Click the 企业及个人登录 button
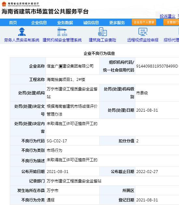 144,22
